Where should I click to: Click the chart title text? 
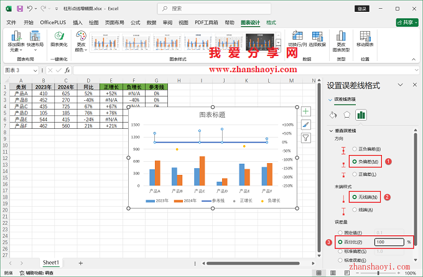212,115
